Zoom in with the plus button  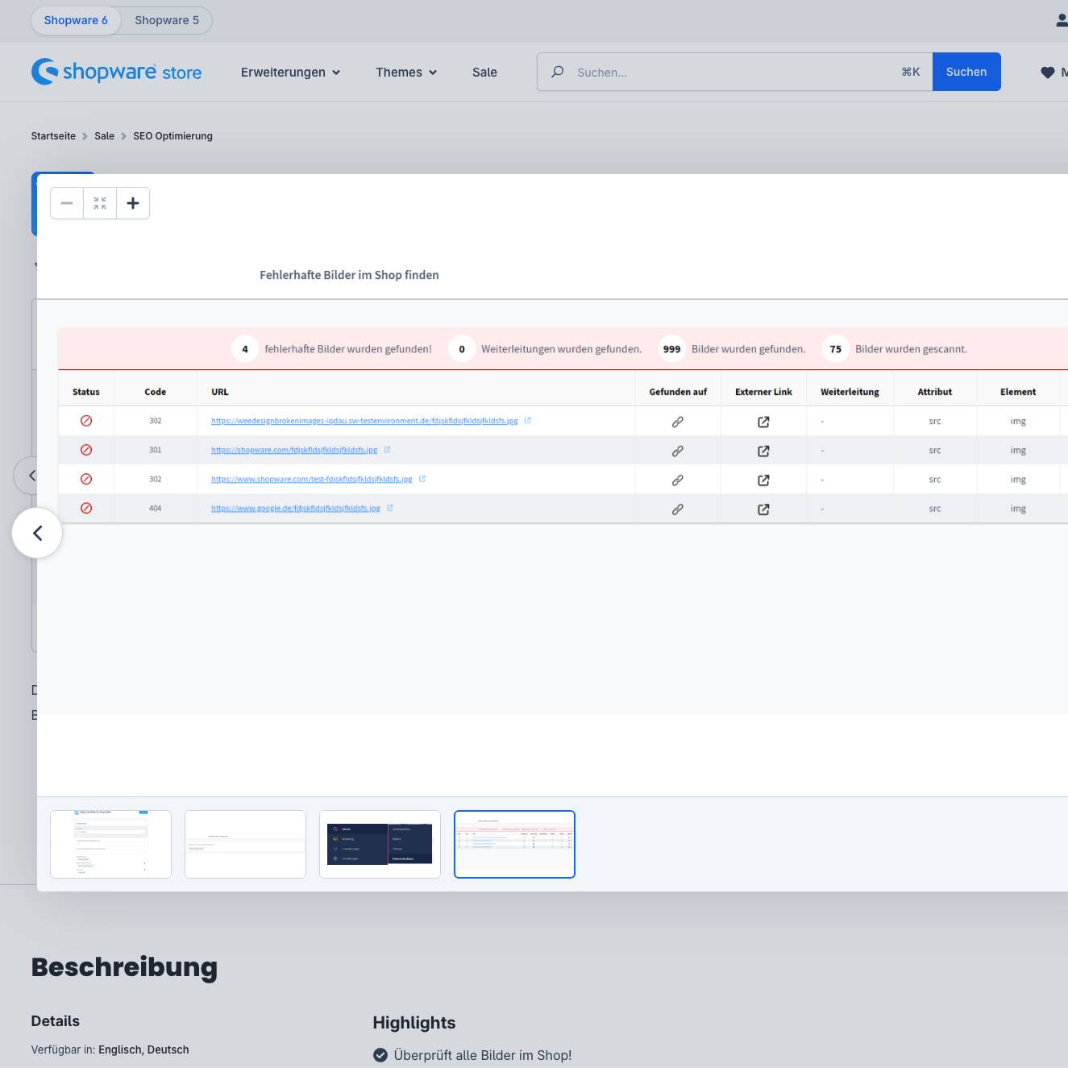pyautogui.click(x=133, y=203)
